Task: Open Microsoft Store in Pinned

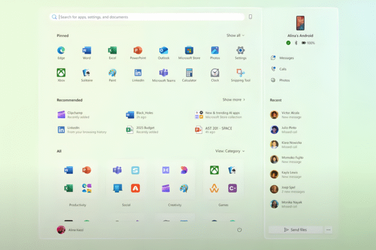Action: [189, 52]
